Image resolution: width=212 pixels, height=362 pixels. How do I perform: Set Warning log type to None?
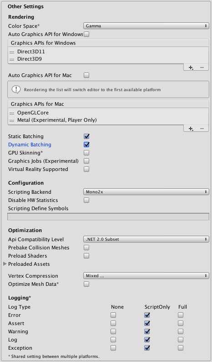coord(113,331)
